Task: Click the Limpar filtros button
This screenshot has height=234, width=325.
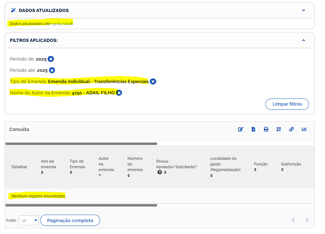Action: pos(287,104)
